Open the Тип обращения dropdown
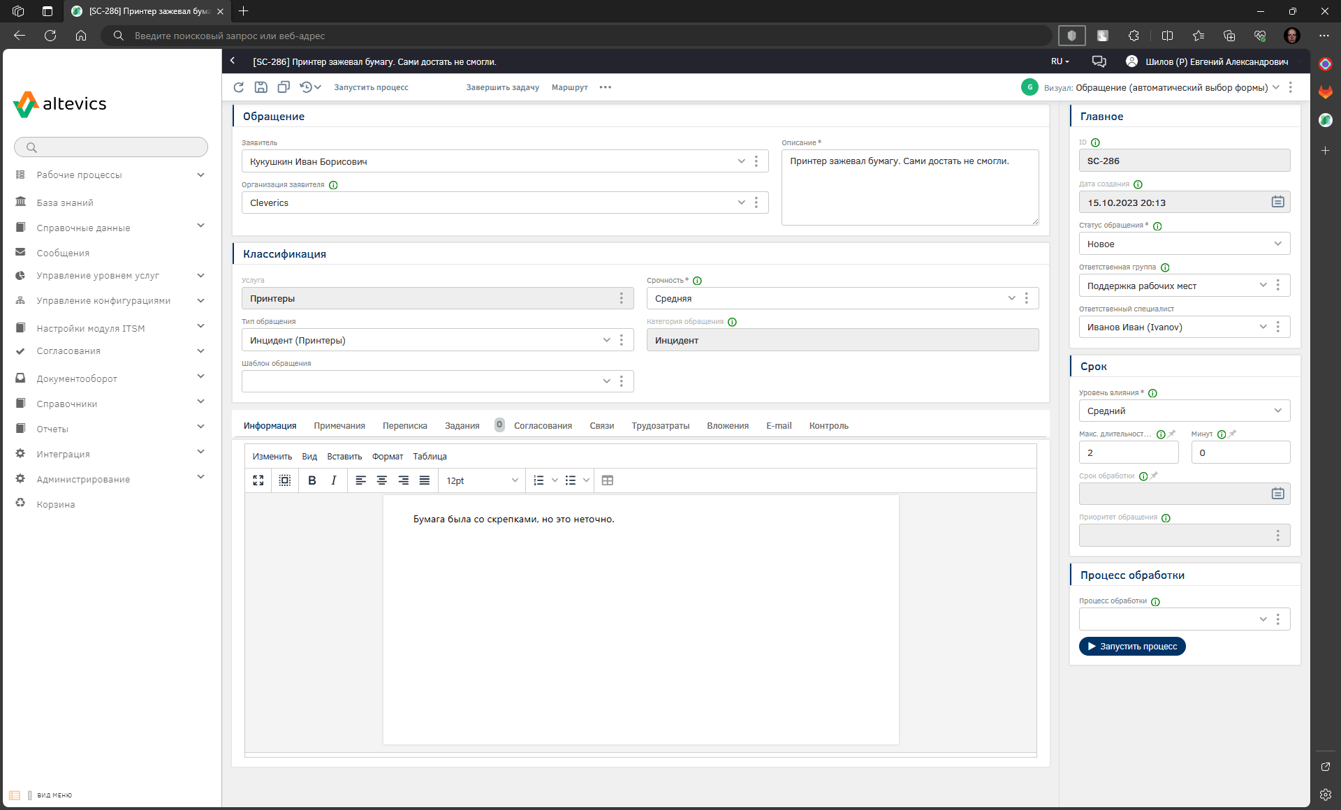The height and width of the screenshot is (810, 1341). tap(606, 340)
